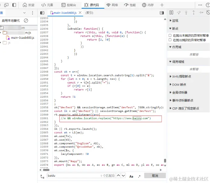Enable pause on caught exceptions checkbox
Image resolution: width=210 pixels, height=183 pixels.
pyautogui.click(x=170, y=40)
